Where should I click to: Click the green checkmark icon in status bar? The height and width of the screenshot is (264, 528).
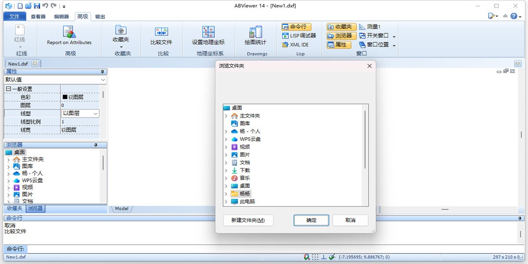point(332,257)
